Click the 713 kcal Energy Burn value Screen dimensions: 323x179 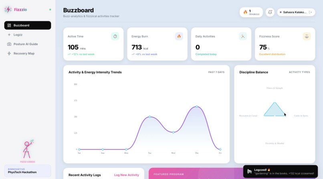pyautogui.click(x=140, y=47)
